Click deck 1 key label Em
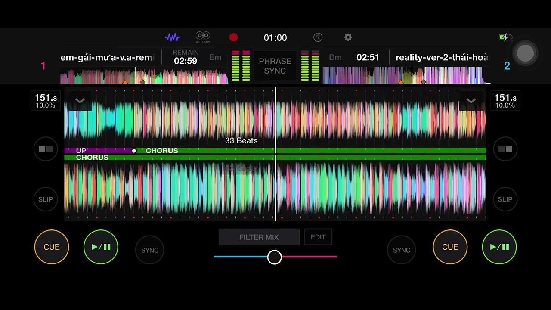The image size is (551, 310). pos(215,57)
